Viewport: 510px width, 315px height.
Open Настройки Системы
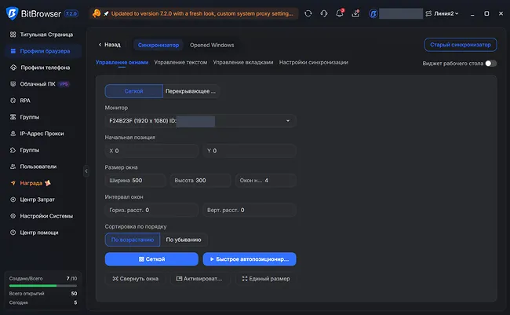tap(42, 216)
